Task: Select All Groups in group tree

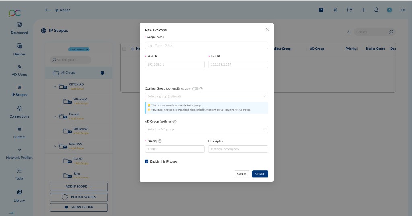Action: click(x=79, y=73)
